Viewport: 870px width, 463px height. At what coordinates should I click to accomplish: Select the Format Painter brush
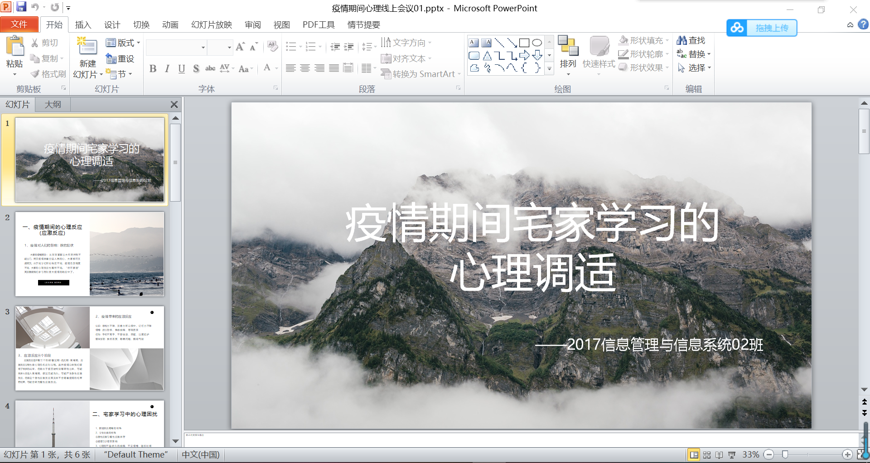(48, 74)
